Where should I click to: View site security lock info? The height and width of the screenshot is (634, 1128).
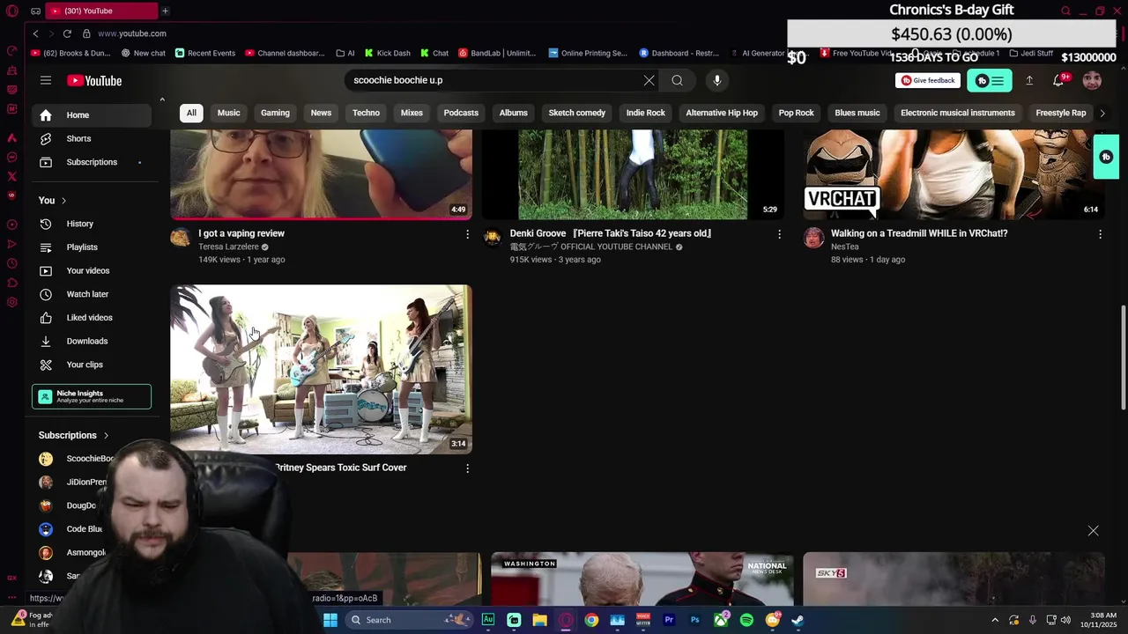(x=86, y=33)
